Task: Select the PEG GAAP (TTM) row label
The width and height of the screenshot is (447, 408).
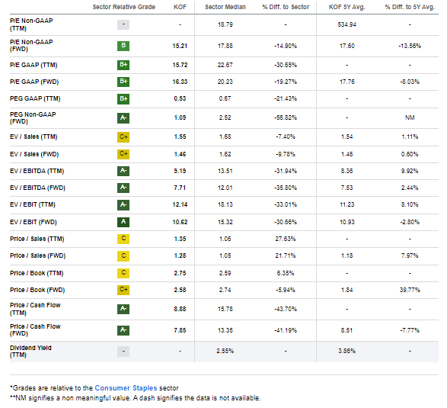Action: 35,99
